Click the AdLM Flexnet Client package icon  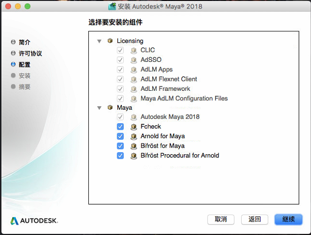tap(134, 79)
